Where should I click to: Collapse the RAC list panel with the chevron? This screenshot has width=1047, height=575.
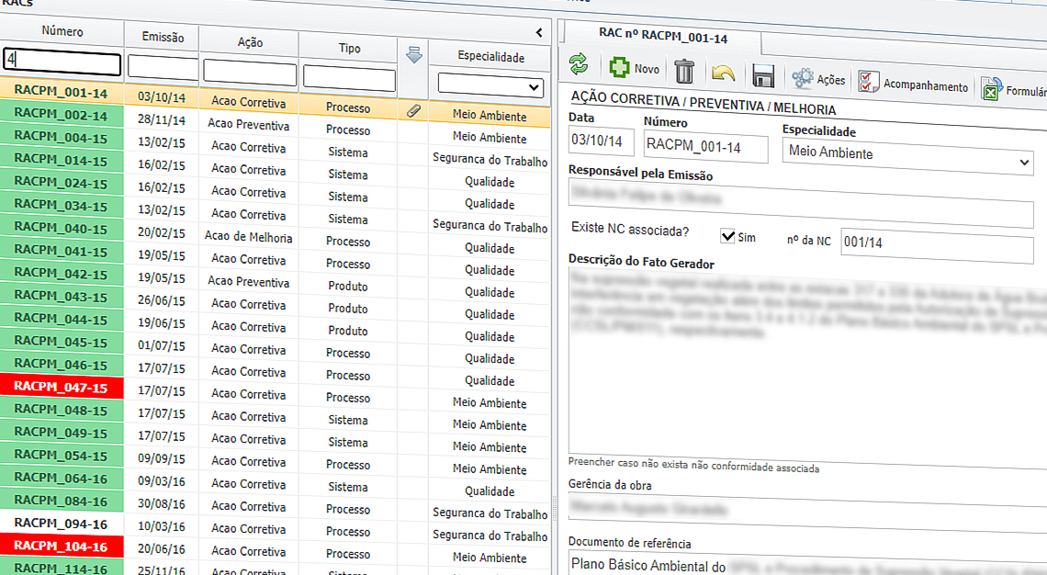tap(539, 31)
